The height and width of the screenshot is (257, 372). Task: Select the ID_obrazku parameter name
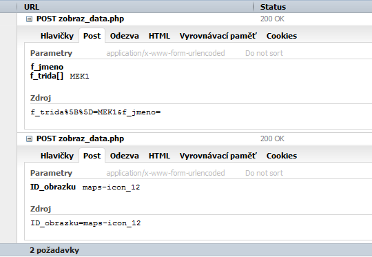click(53, 187)
